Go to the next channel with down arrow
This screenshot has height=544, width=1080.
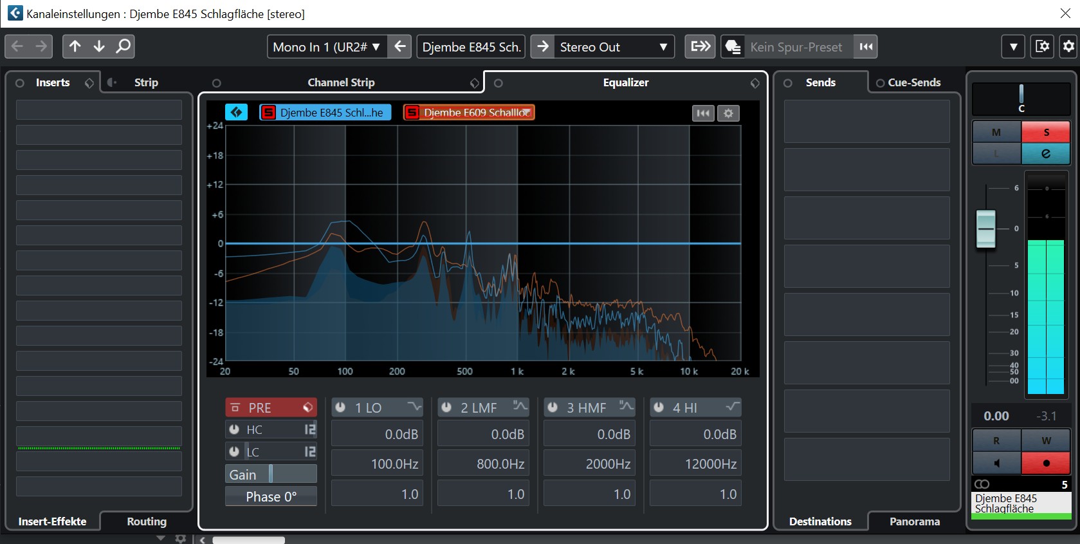pyautogui.click(x=99, y=46)
